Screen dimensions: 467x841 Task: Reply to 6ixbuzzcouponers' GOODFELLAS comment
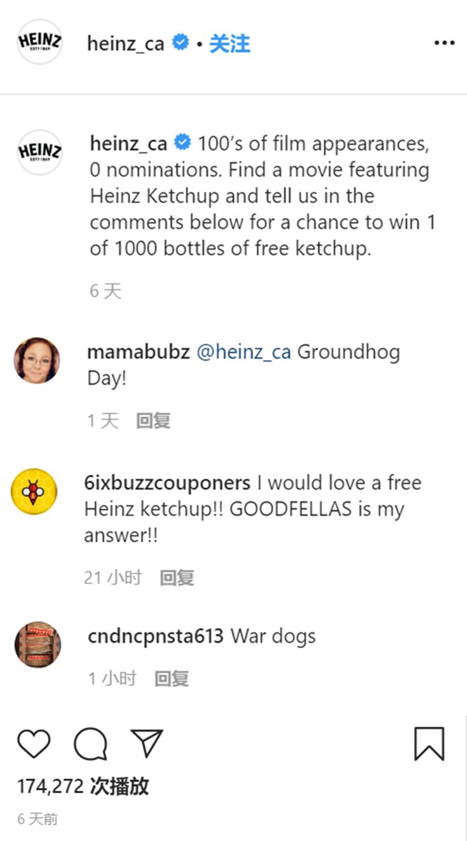click(x=177, y=578)
